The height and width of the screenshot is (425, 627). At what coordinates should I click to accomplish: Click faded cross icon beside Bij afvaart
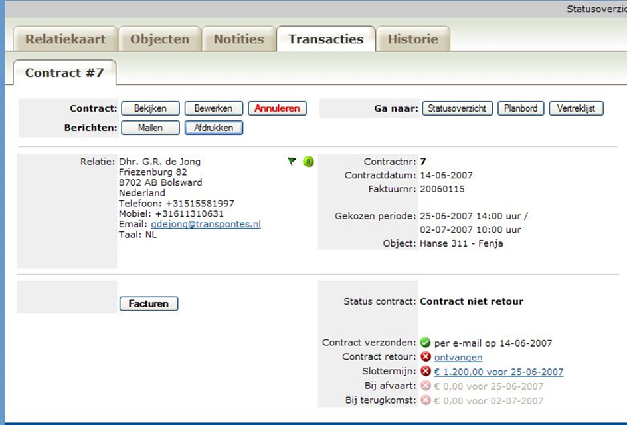pyautogui.click(x=426, y=386)
